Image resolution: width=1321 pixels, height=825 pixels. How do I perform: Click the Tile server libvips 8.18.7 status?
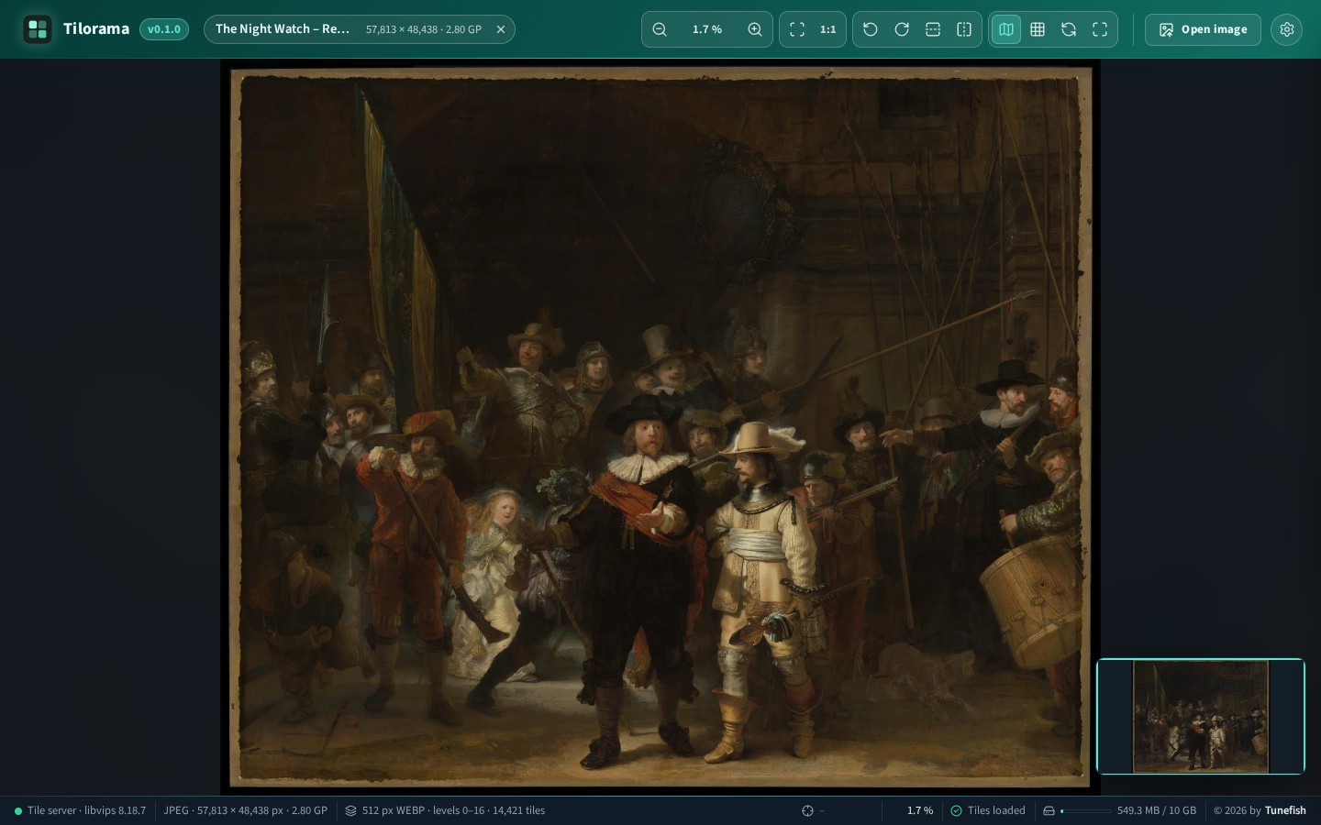(80, 810)
